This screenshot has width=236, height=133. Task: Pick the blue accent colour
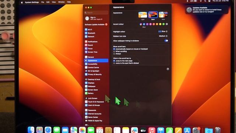pyautogui.click(x=144, y=24)
